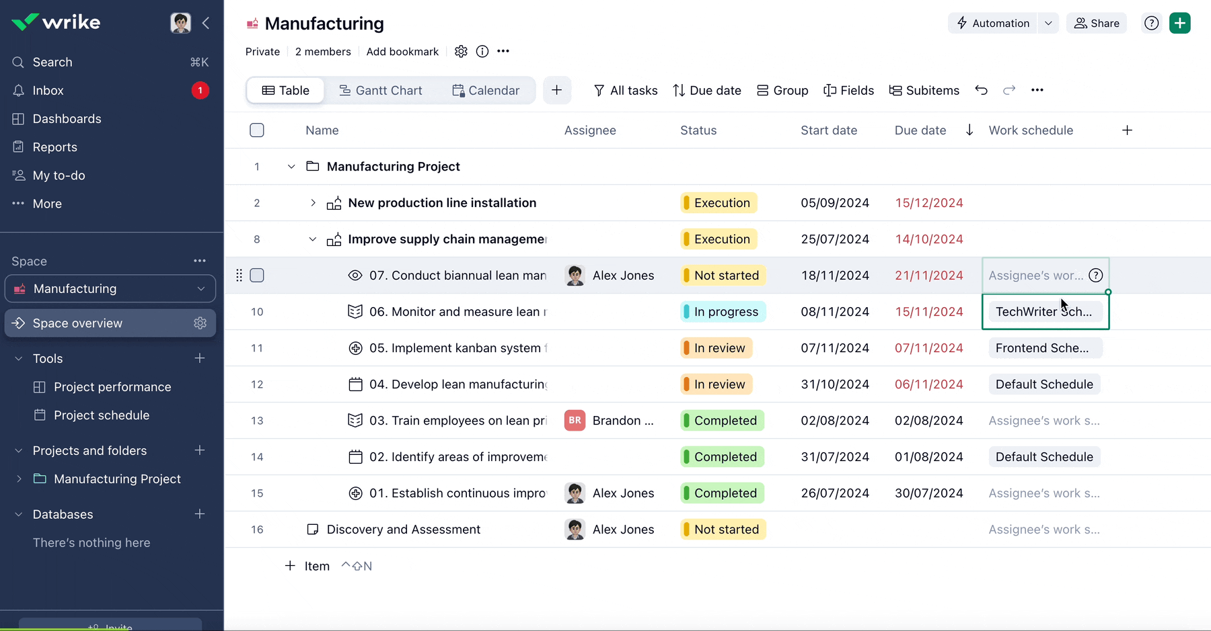
Task: Open the Manufacturing space dropdown
Action: (x=200, y=288)
